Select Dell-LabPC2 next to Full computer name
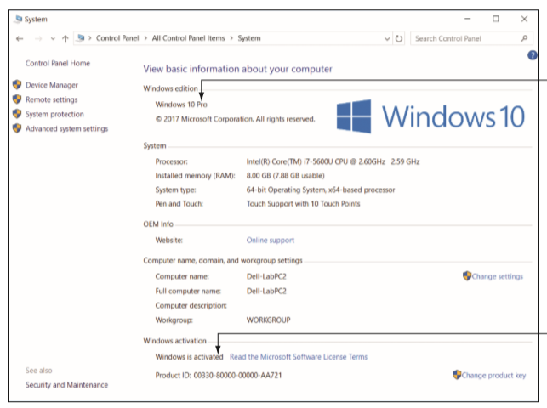Viewport: 547px width, 408px height. pyautogui.click(x=266, y=292)
